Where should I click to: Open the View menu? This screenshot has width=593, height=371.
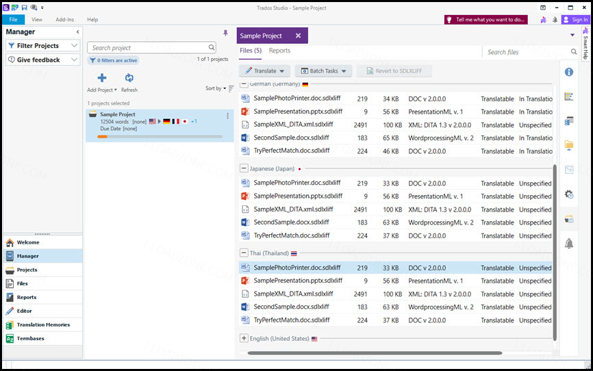pos(37,19)
